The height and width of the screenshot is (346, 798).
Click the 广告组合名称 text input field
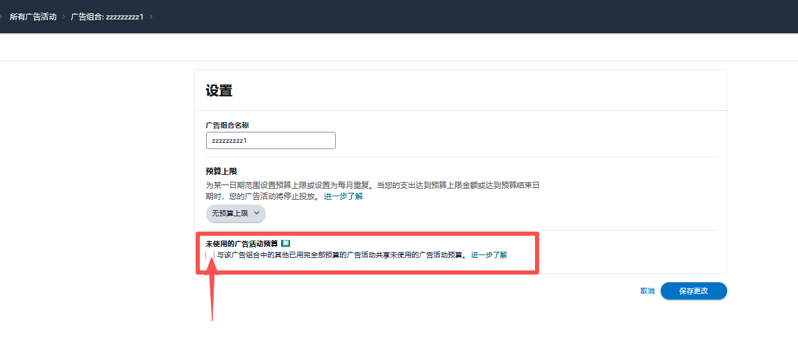pos(271,140)
